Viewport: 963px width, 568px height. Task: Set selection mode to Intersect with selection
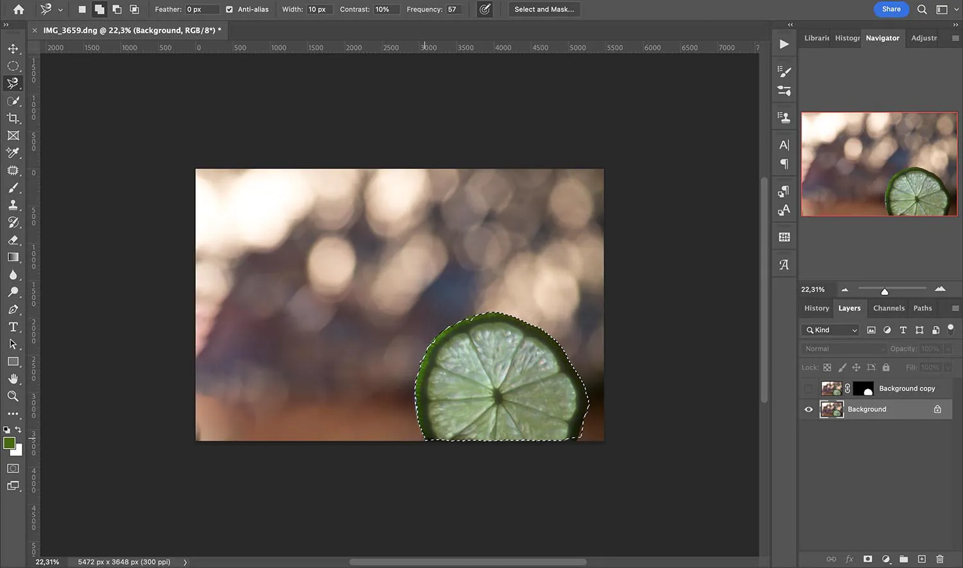tap(134, 10)
